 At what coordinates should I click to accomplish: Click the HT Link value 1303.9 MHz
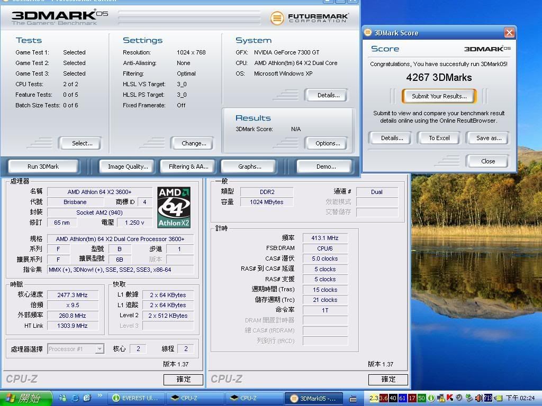pos(73,326)
